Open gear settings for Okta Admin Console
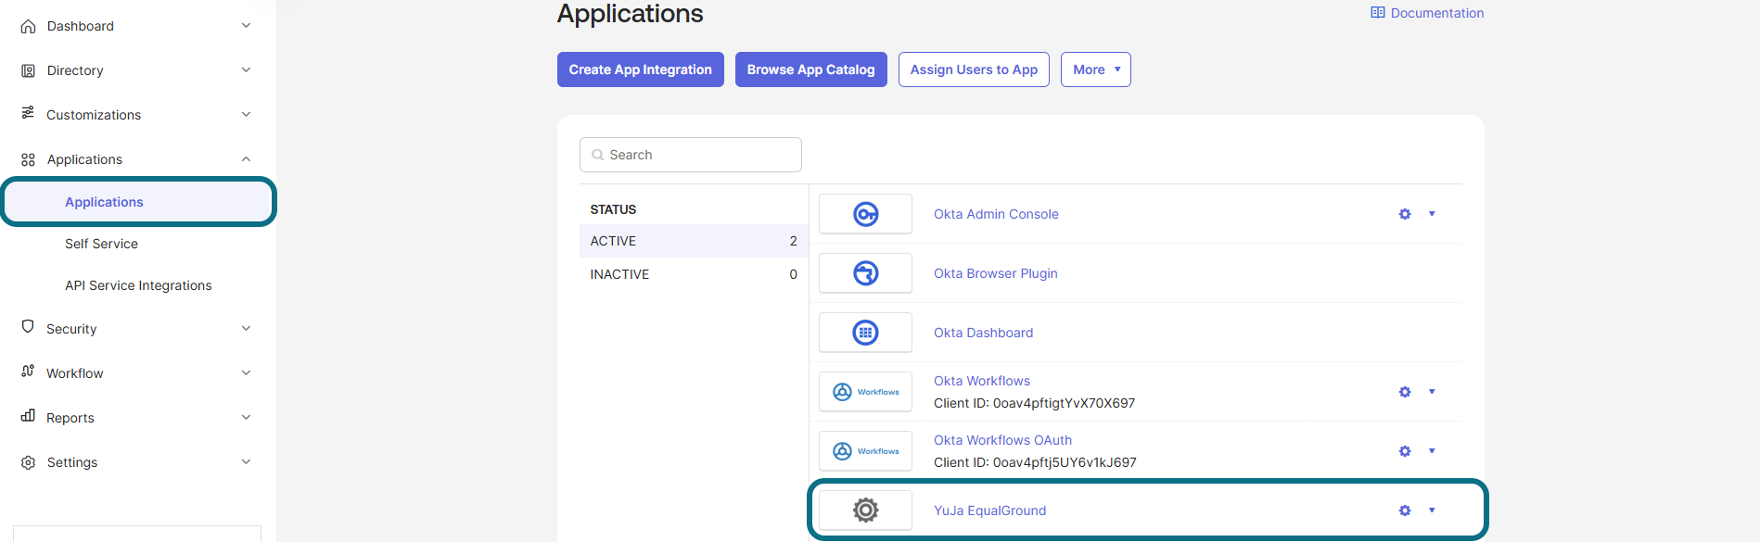1760x542 pixels. (1405, 214)
